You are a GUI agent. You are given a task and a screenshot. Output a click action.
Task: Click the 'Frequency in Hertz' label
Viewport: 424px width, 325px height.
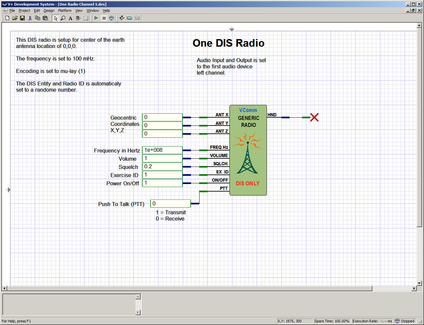[117, 151]
